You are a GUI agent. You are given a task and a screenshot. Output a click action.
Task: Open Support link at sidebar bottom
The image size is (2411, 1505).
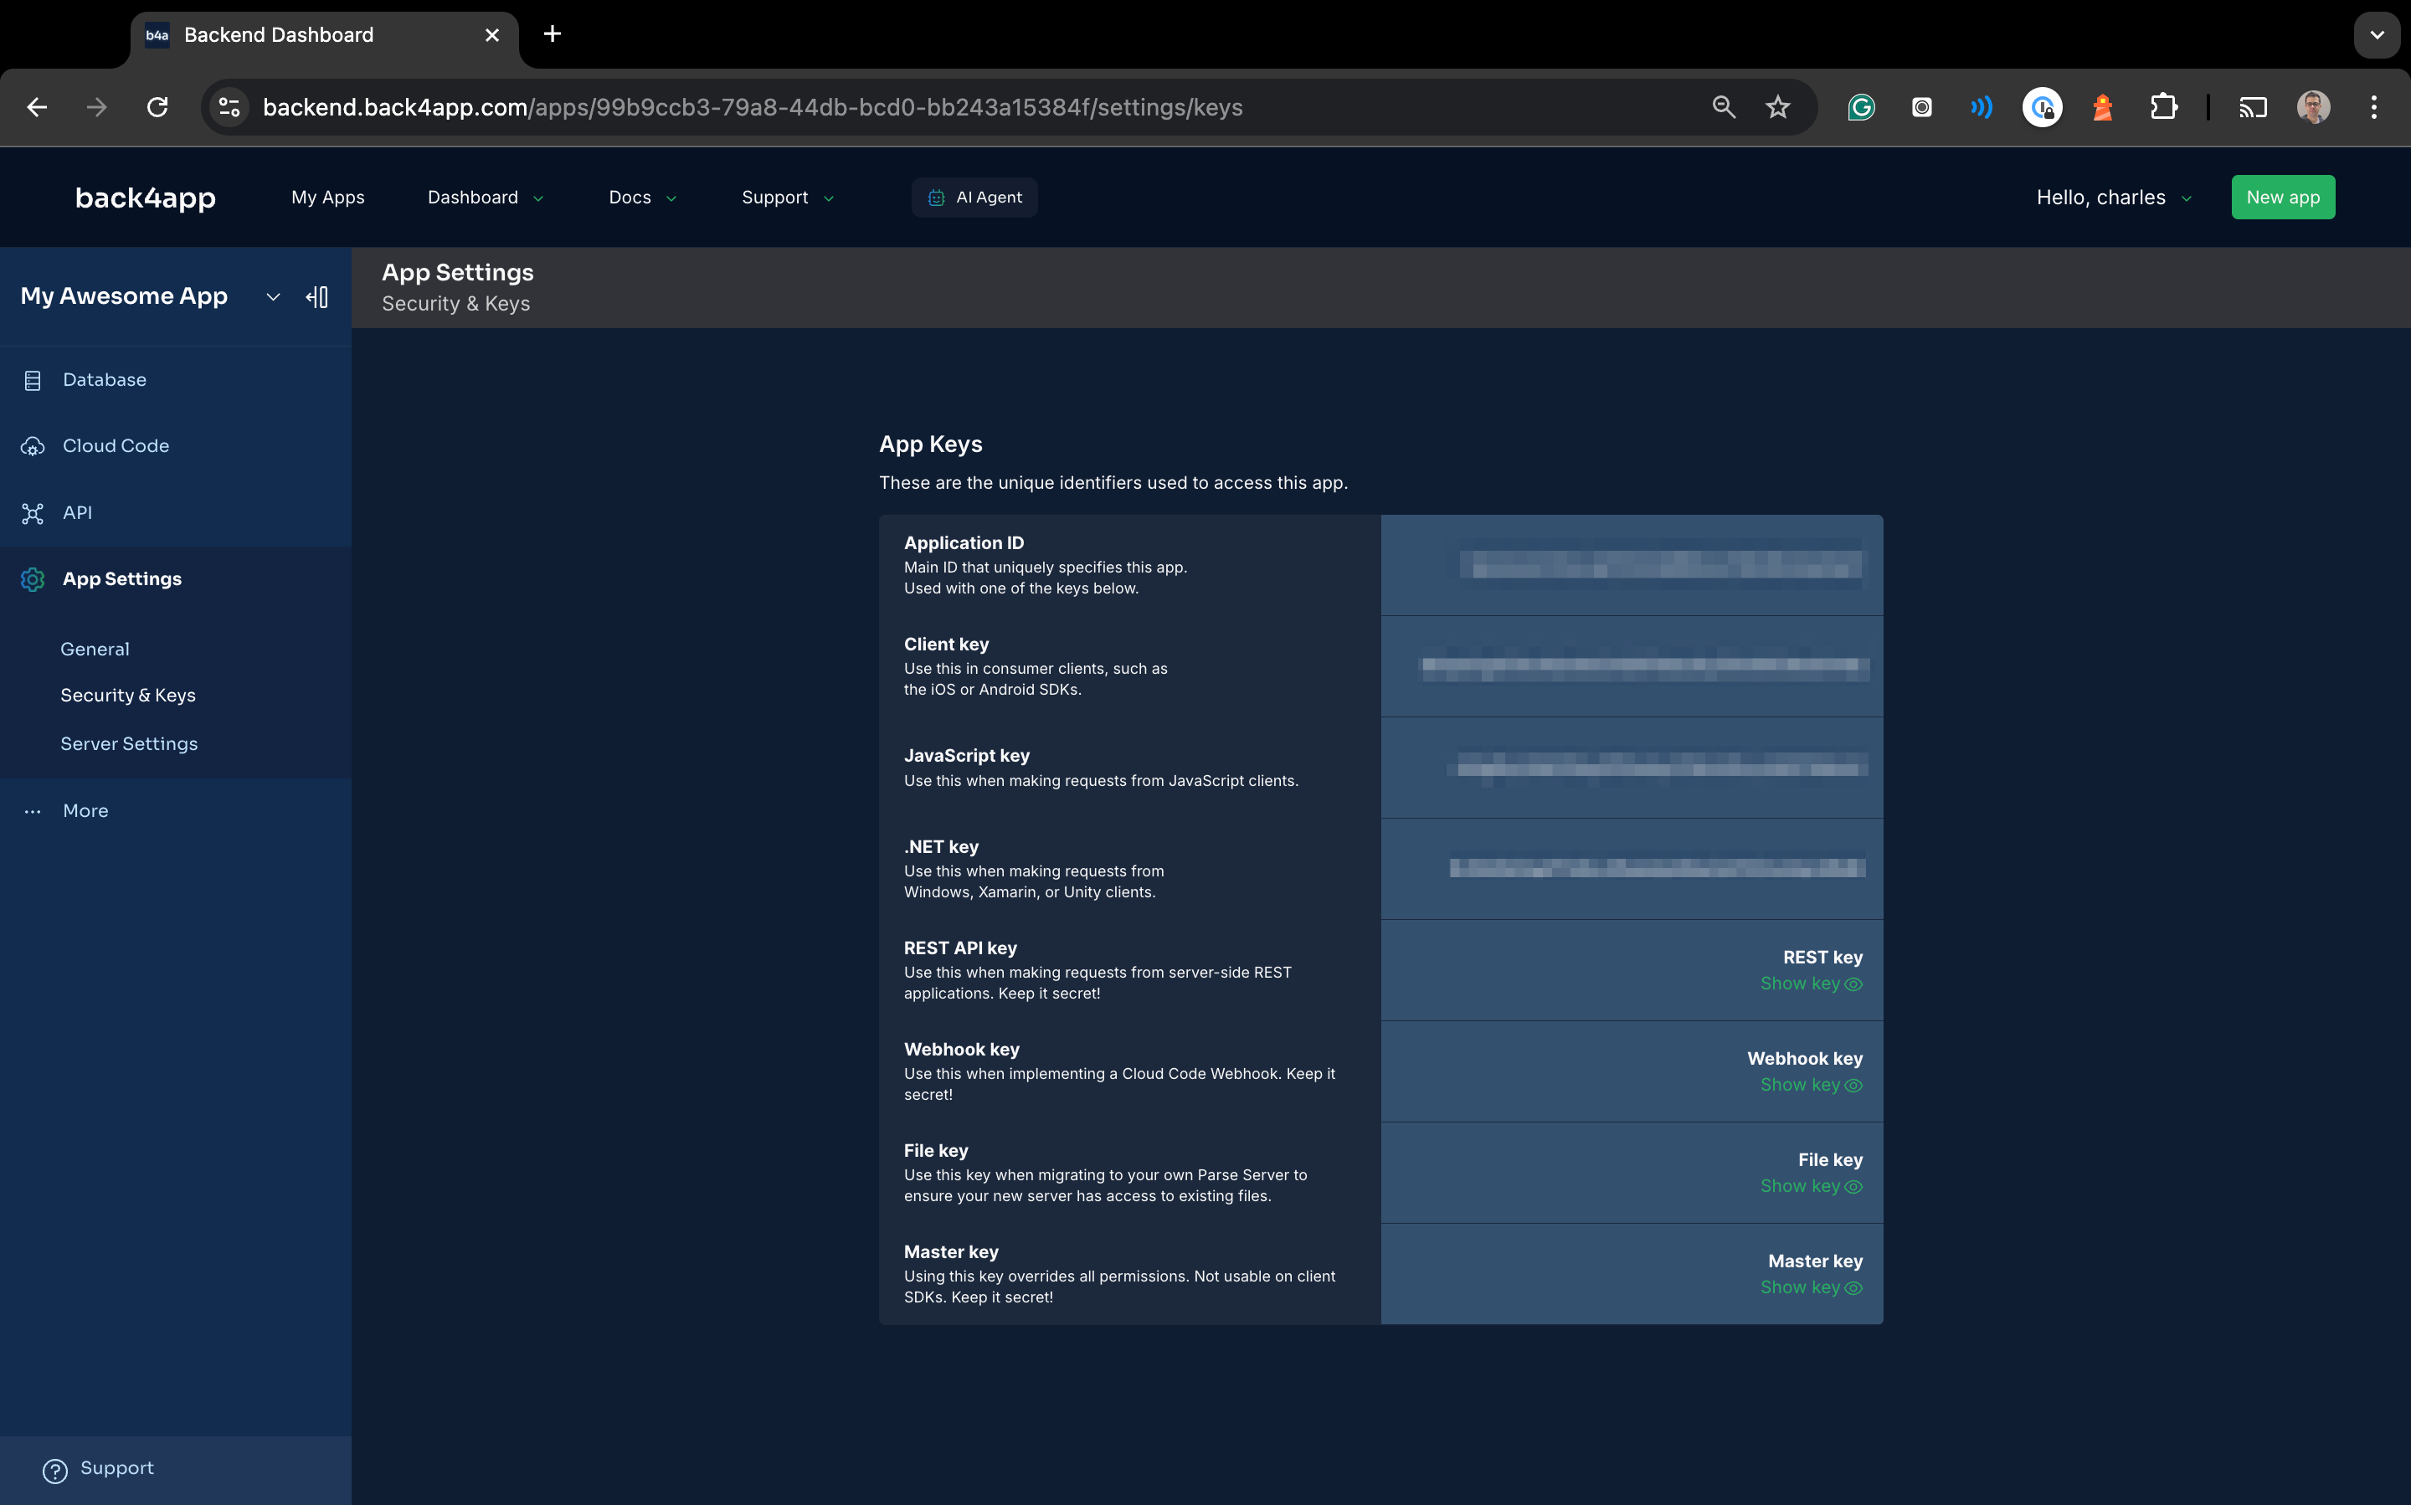116,1468
